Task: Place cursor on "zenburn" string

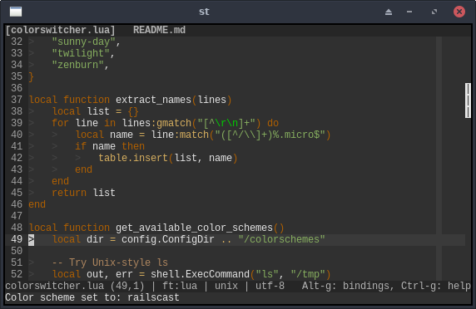Action: point(77,65)
